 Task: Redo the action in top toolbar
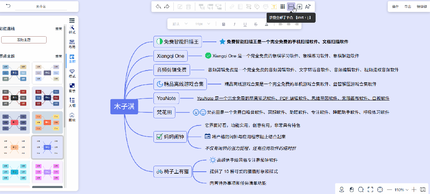coord(167,7)
